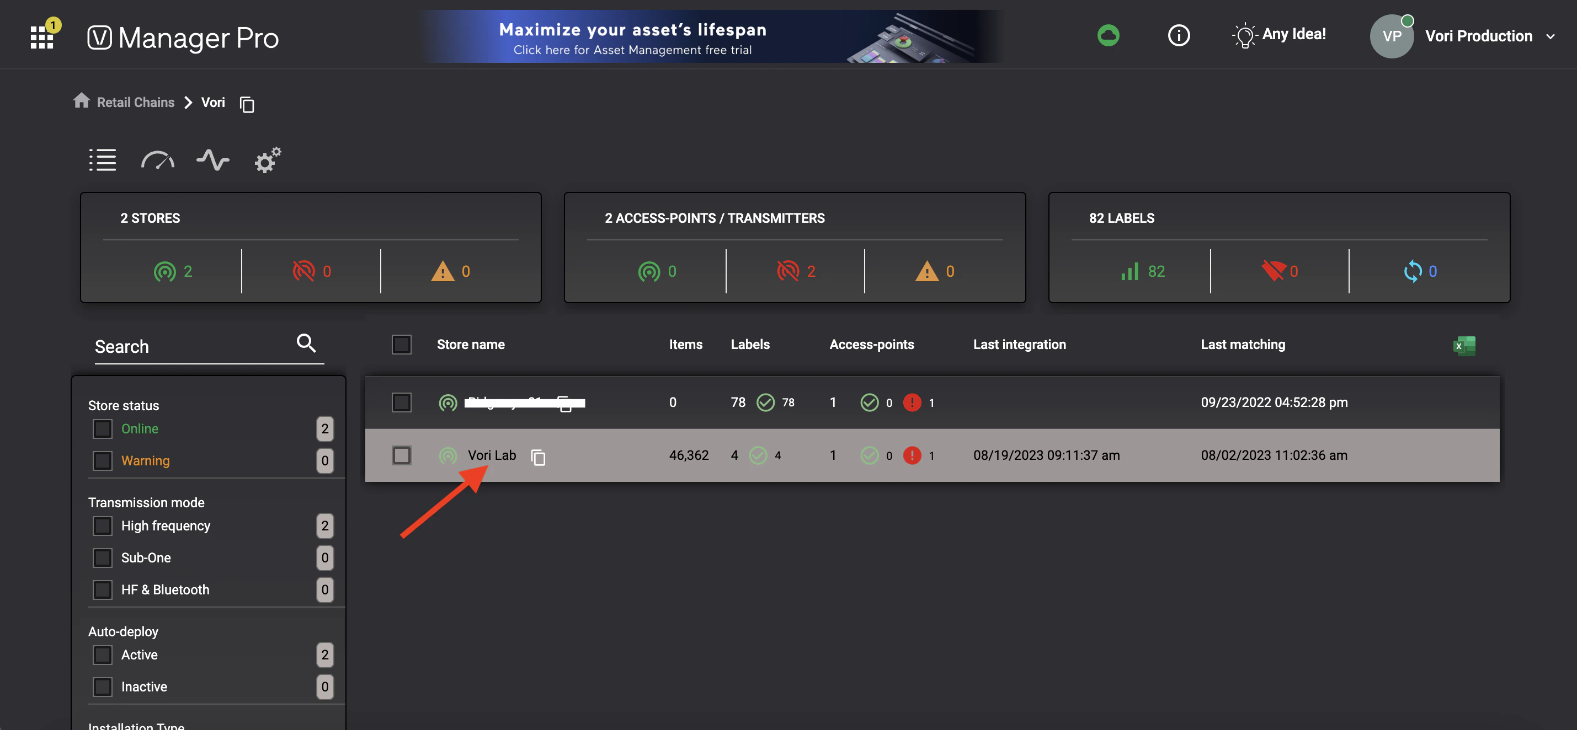Go to Retail Chains breadcrumb
The height and width of the screenshot is (730, 1577).
135,102
